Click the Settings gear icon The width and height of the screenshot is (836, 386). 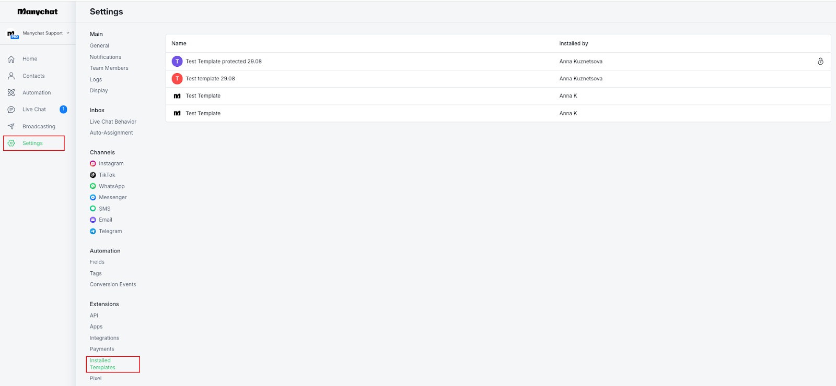[x=11, y=143]
